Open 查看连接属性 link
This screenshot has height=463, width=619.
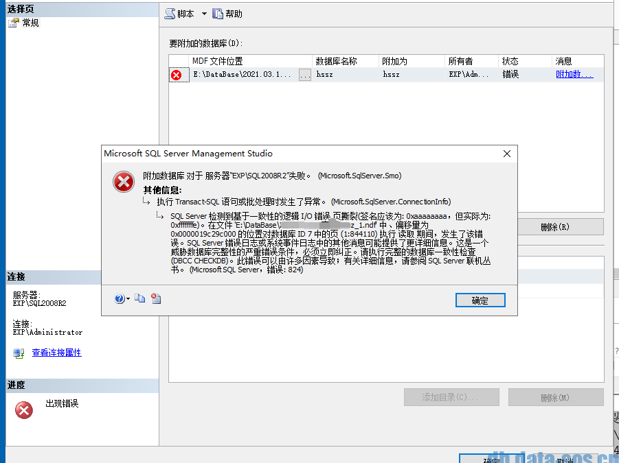click(56, 353)
